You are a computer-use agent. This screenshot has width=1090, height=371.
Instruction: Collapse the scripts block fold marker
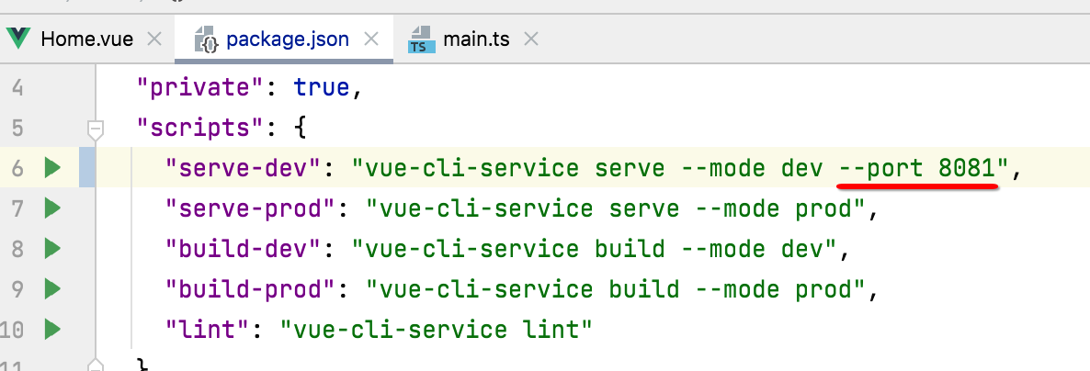[x=96, y=129]
